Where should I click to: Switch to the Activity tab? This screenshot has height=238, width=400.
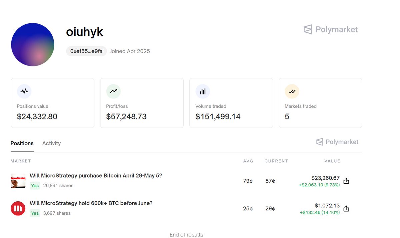coord(51,144)
